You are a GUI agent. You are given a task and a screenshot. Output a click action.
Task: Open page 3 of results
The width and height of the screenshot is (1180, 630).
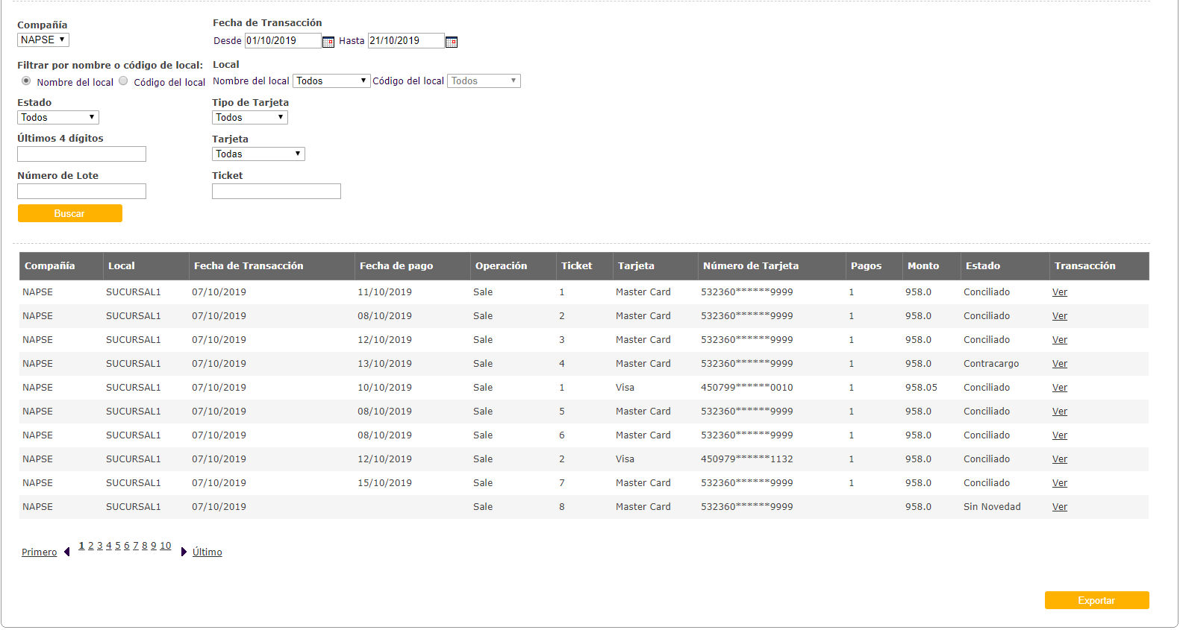click(100, 546)
